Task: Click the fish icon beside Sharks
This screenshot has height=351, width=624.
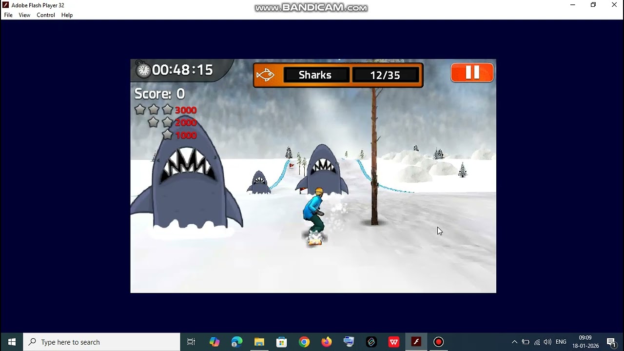Action: click(265, 75)
